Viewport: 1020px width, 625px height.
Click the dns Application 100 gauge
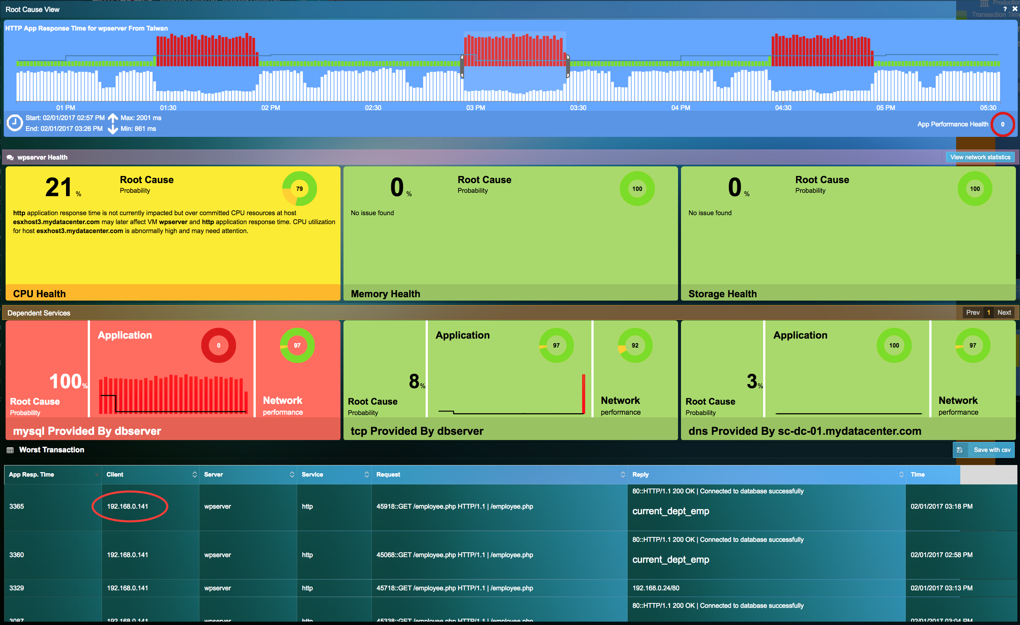(x=894, y=346)
